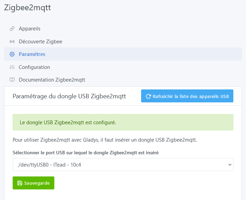Click the book icon beside Documentation Zigbee2mqtt
The image size is (246, 200).
tap(12, 80)
